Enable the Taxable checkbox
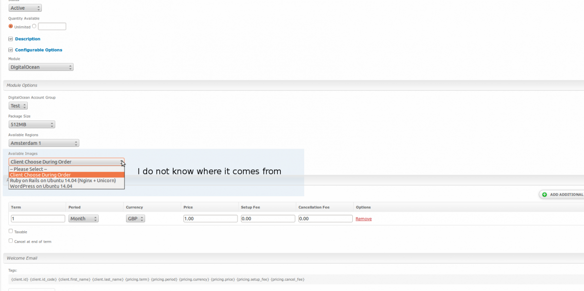Image resolution: width=584 pixels, height=291 pixels. 11,231
